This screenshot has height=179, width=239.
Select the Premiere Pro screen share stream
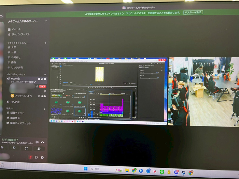tap(109, 91)
